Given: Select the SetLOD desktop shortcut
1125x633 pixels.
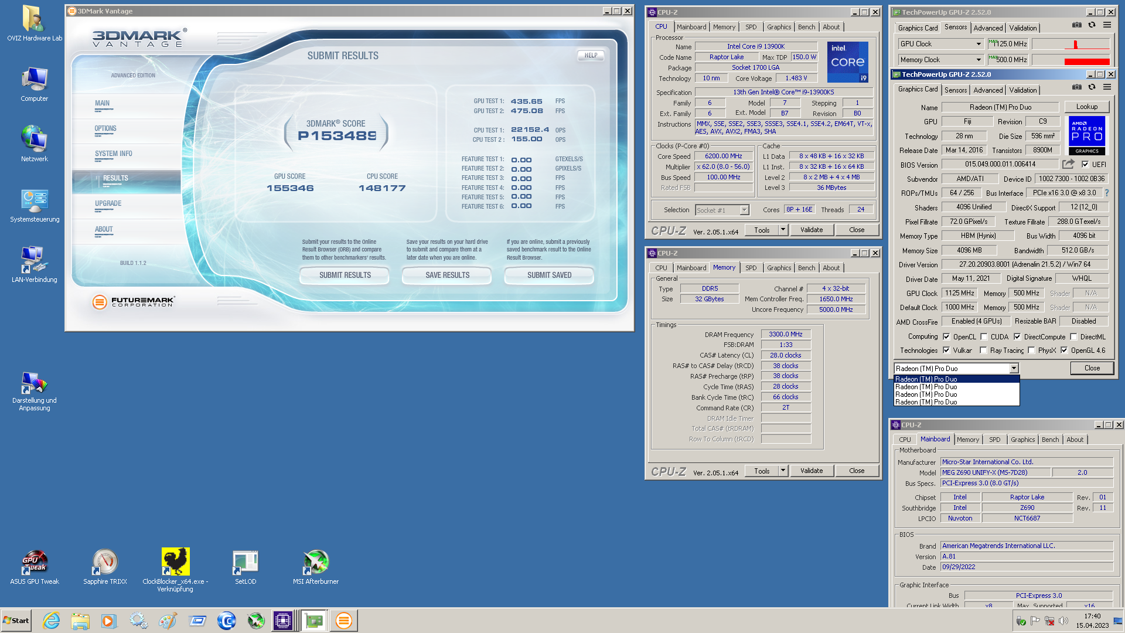Looking at the screenshot, I should coord(246,567).
